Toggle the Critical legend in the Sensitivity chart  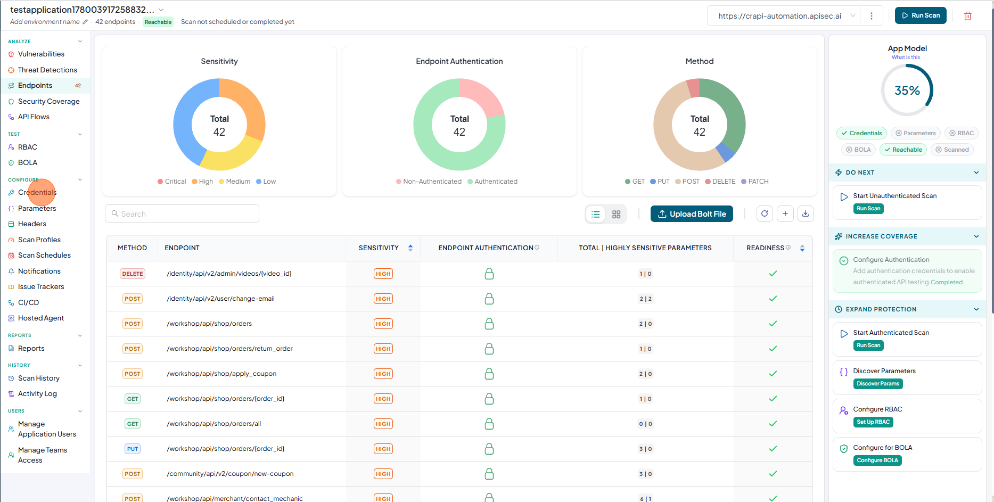pos(171,182)
